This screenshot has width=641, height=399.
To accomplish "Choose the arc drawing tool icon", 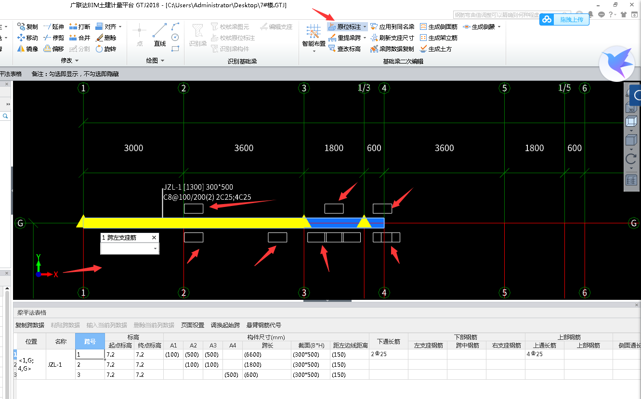I will click(x=175, y=26).
